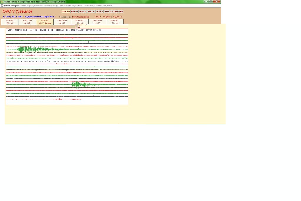301x201 pixels.
Task: Show the 11/04/2012 00 - 04 seismogram
Action: click(x=10, y=22)
